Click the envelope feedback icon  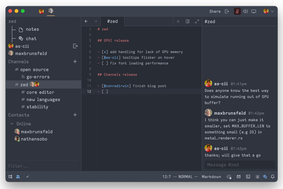(239, 177)
